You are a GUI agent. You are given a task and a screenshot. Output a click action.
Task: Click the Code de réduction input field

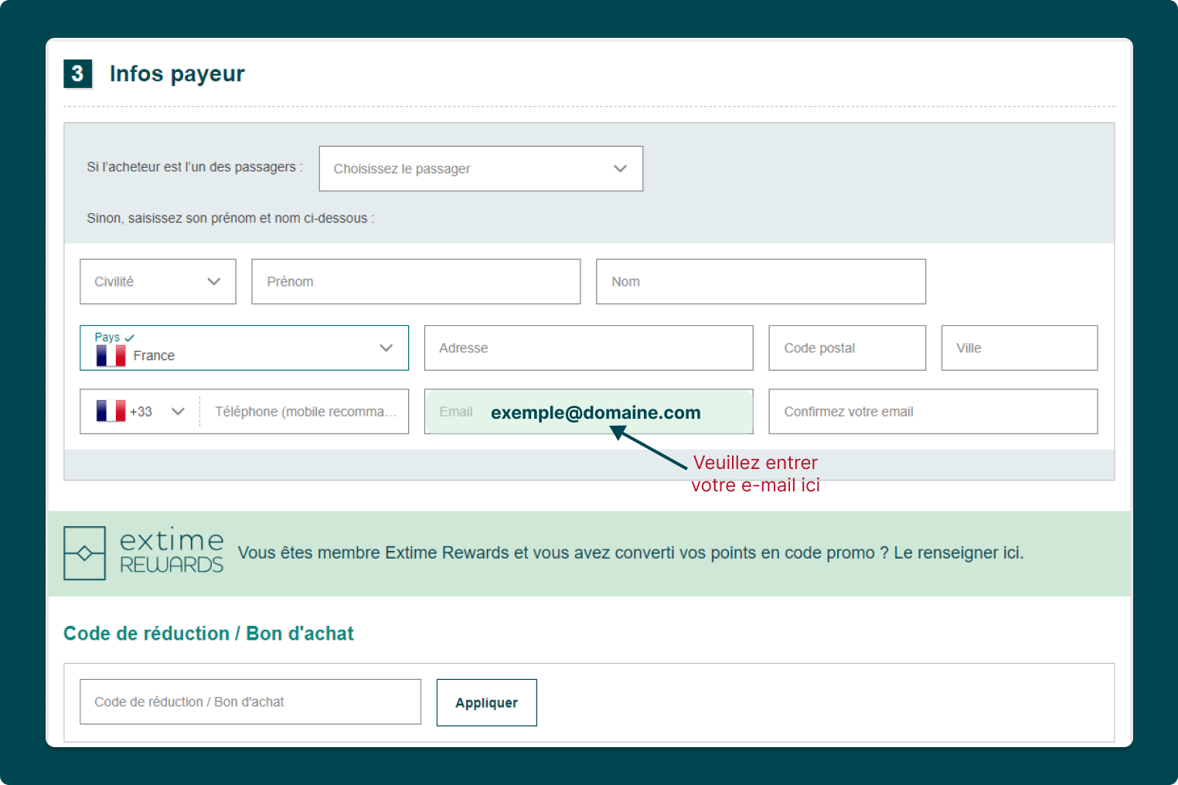(x=250, y=702)
